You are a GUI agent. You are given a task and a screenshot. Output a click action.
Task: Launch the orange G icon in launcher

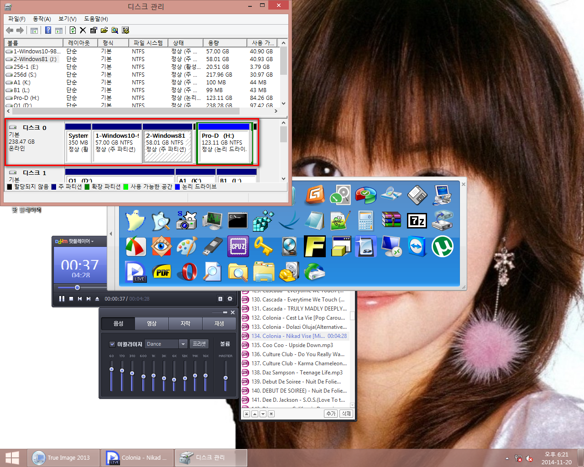click(315, 195)
